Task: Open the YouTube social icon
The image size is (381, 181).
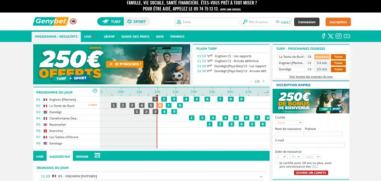Action: click(347, 36)
